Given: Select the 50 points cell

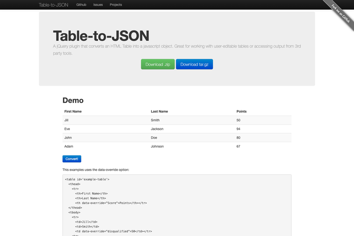Looking at the screenshot, I should click(239, 120).
